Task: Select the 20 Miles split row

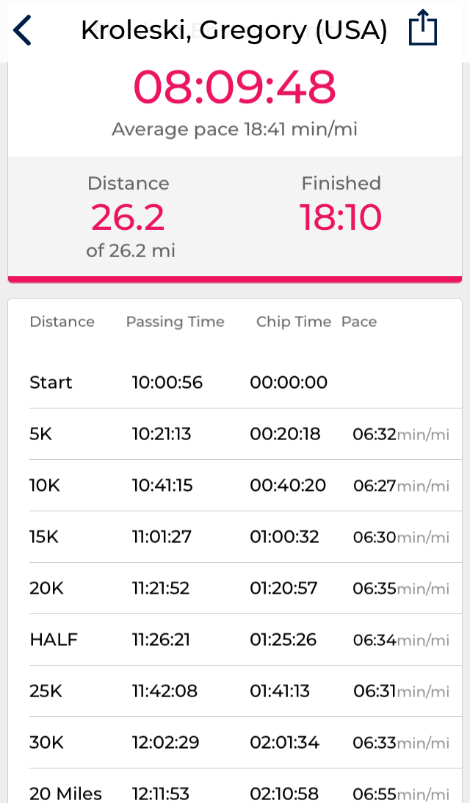Action: tap(235, 793)
